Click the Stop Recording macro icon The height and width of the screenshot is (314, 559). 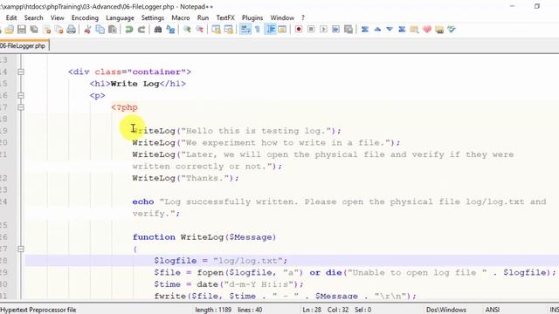311,30
